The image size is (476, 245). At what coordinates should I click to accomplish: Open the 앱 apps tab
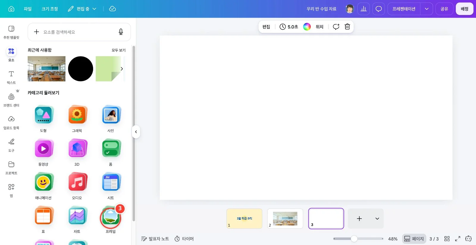pyautogui.click(x=11, y=190)
